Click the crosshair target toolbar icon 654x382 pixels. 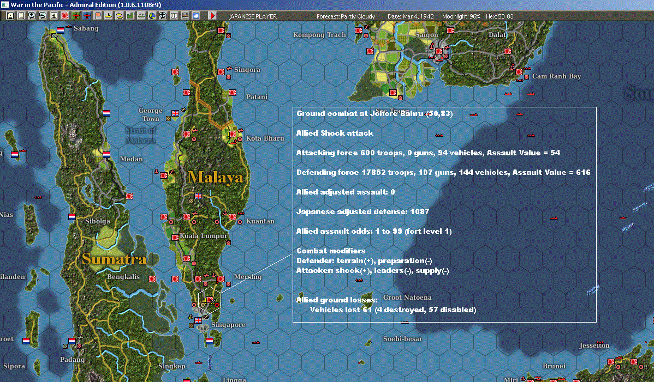coord(163,16)
